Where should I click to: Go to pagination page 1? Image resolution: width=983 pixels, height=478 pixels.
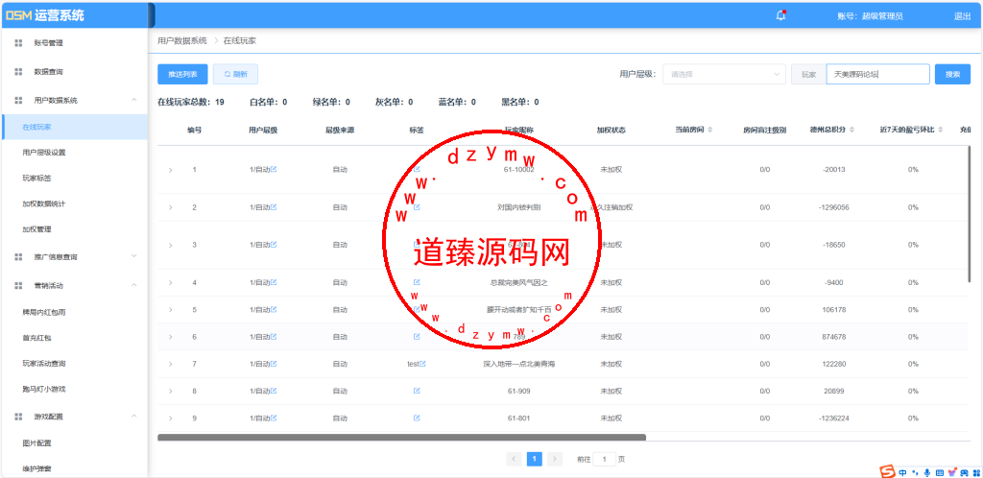click(534, 459)
